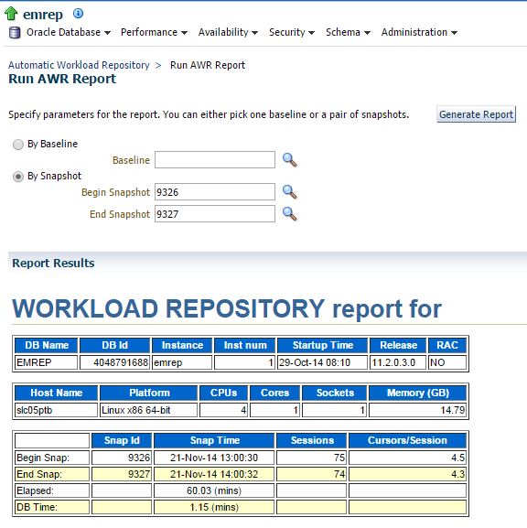Screen dimensions: 527x528
Task: Edit the Begin Snapshot field 9326
Action: pyautogui.click(x=215, y=192)
